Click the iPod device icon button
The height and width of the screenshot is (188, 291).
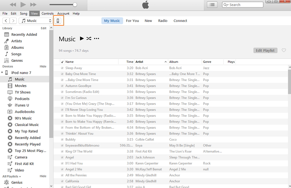pyautogui.click(x=58, y=21)
